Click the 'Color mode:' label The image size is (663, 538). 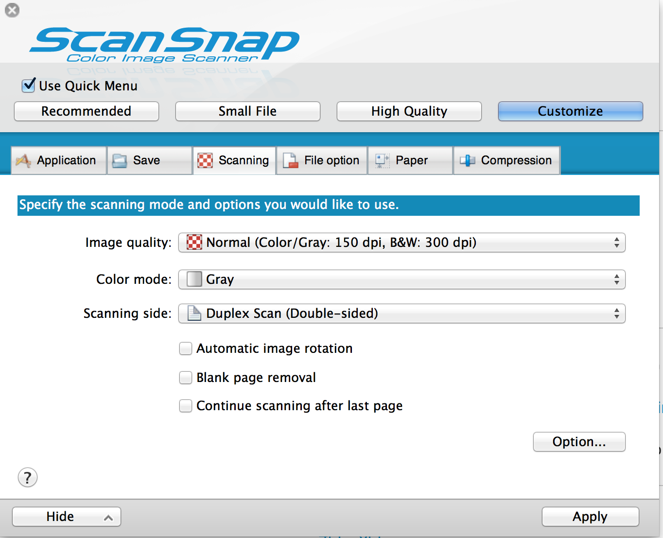134,279
